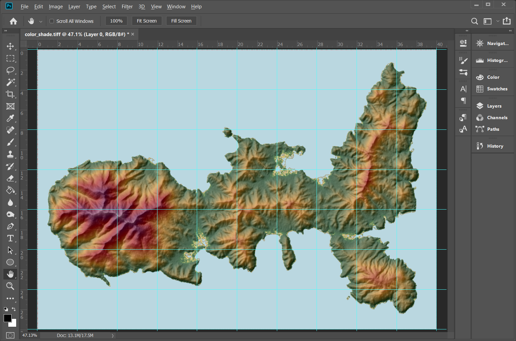The height and width of the screenshot is (341, 516).
Task: Open the Filter menu
Action: 127,7
